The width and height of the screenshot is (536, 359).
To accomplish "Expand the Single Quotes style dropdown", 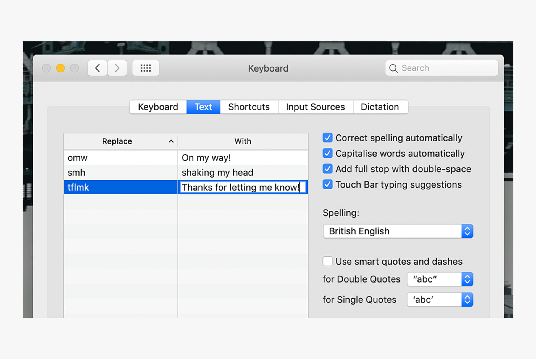I will 440,300.
